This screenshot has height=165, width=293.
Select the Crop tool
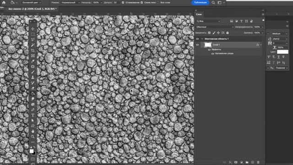click(33, 50)
